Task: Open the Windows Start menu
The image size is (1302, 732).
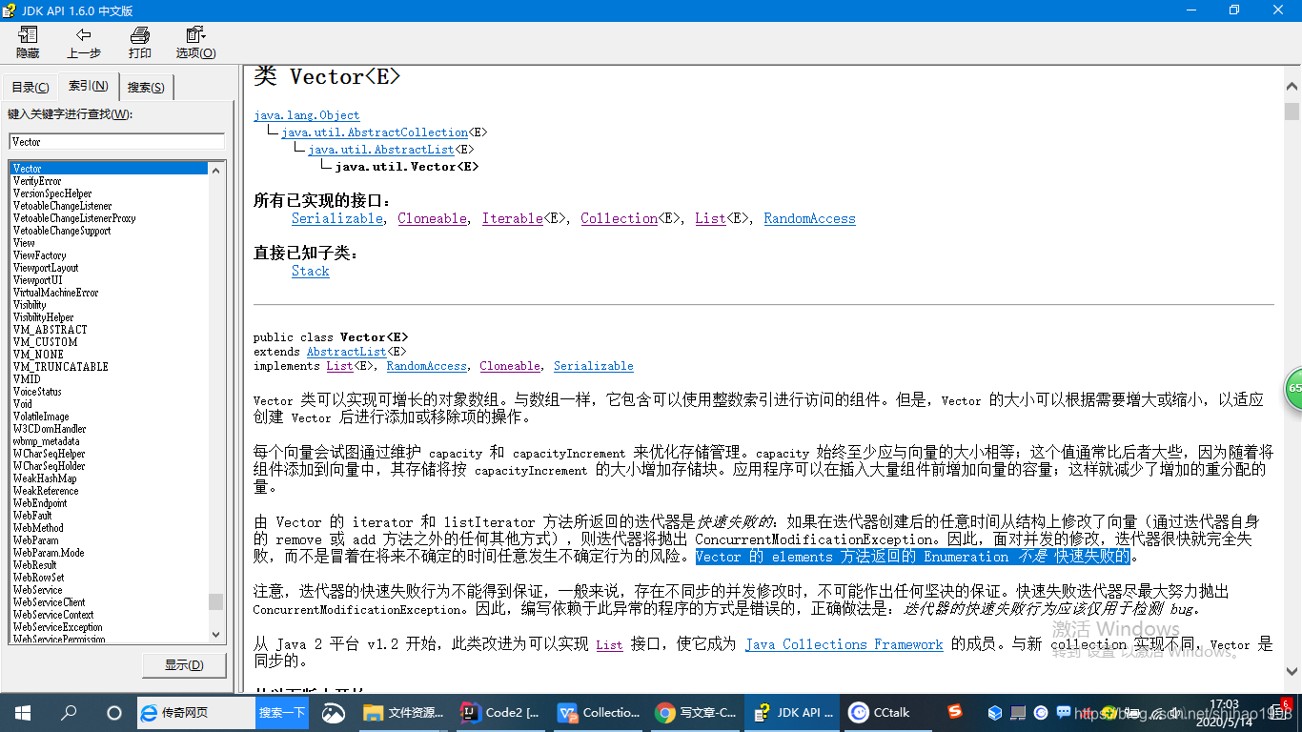Action: (22, 712)
